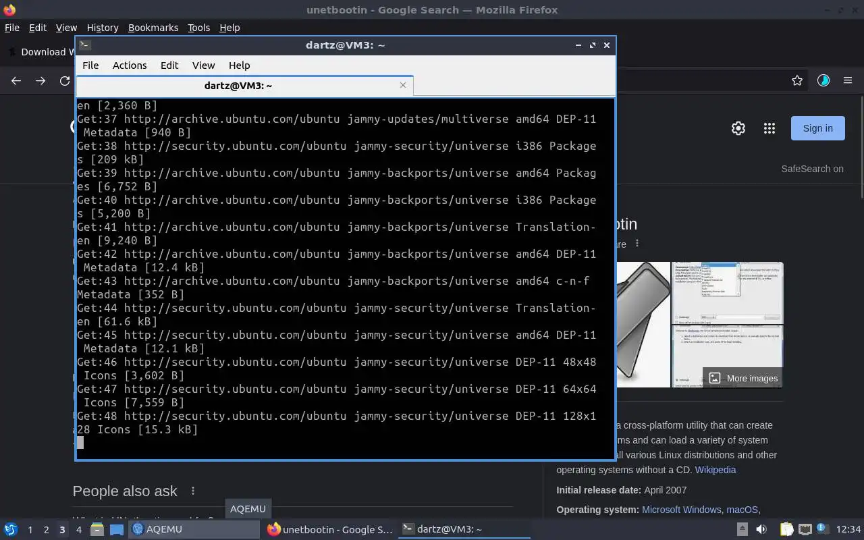Open Firefox File menu
864x540 pixels.
coord(12,28)
